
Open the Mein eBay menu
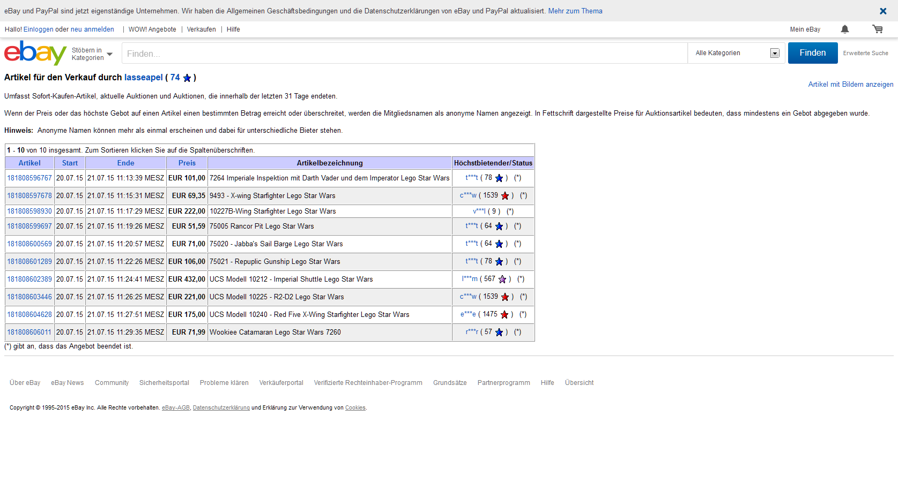click(x=805, y=29)
